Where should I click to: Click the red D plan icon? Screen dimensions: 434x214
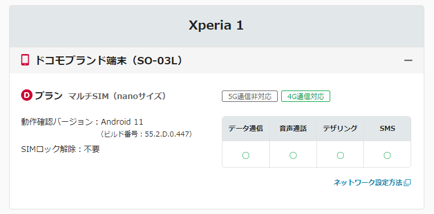27,95
